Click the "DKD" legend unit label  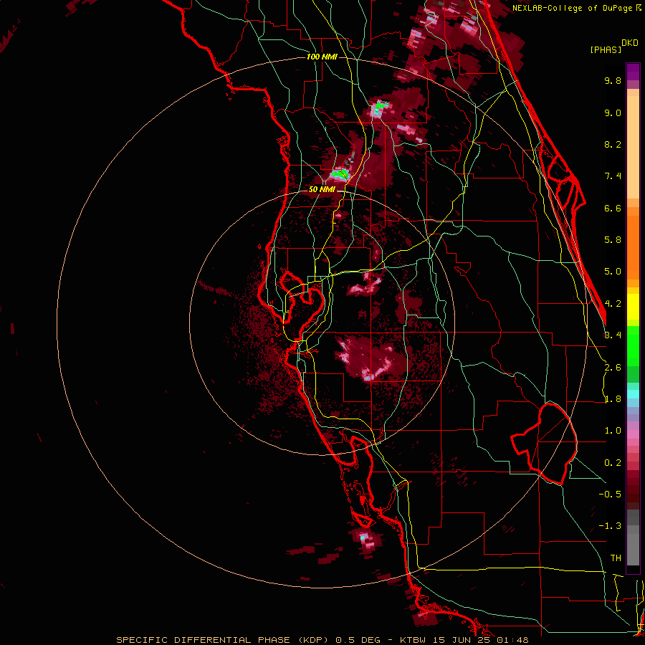(630, 43)
